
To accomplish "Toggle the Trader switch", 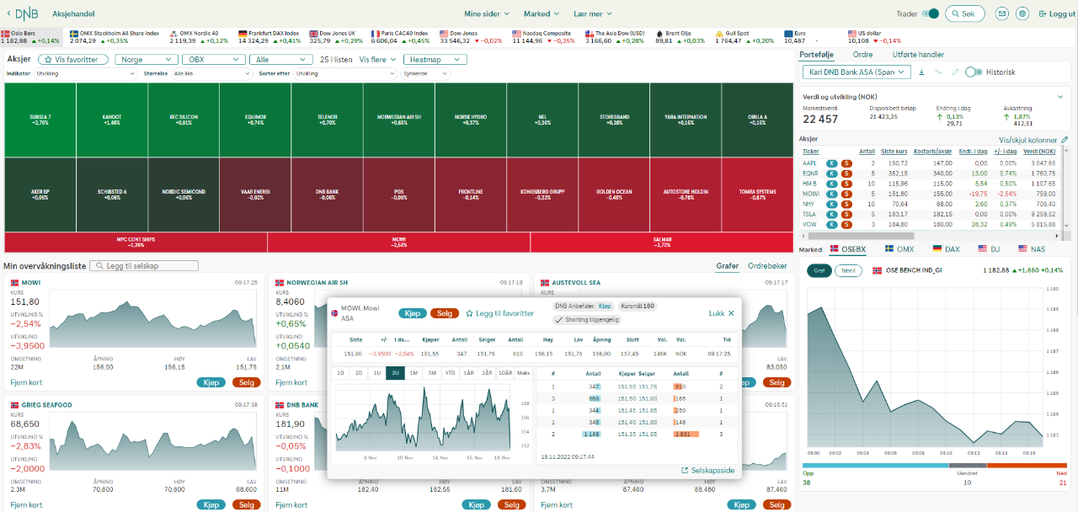I will pyautogui.click(x=930, y=13).
